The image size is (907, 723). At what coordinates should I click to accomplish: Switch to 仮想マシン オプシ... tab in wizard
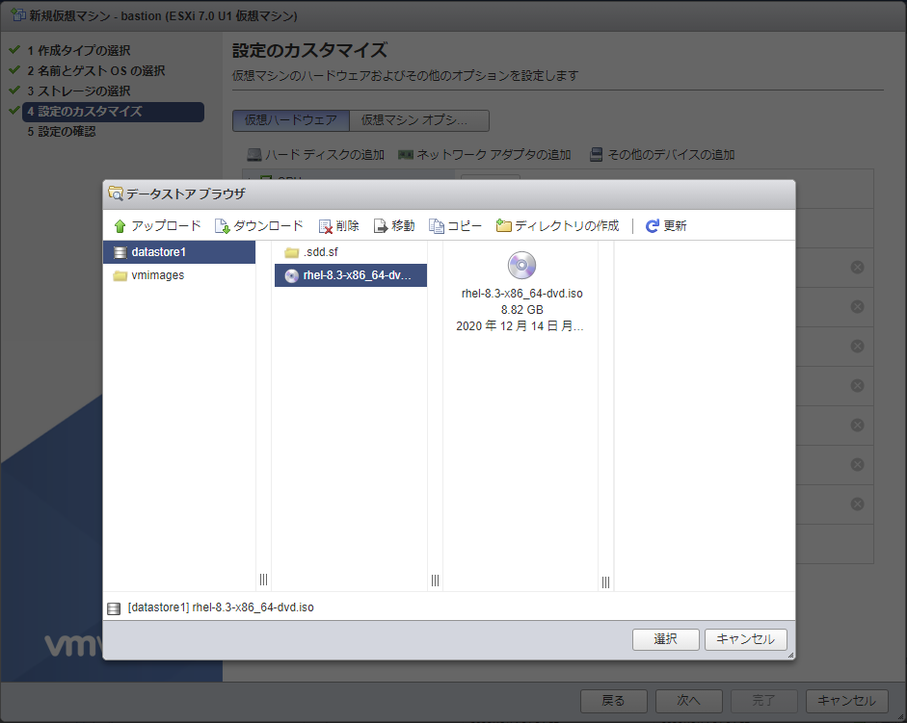pyautogui.click(x=419, y=120)
